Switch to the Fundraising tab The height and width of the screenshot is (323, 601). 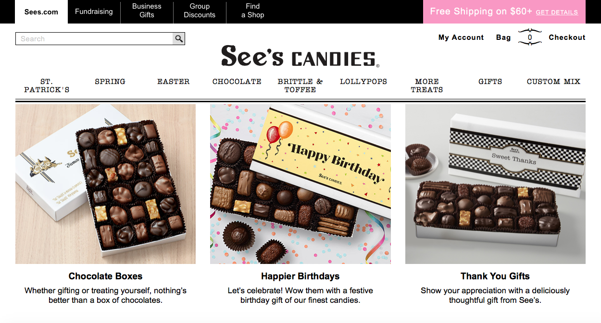[x=94, y=12]
